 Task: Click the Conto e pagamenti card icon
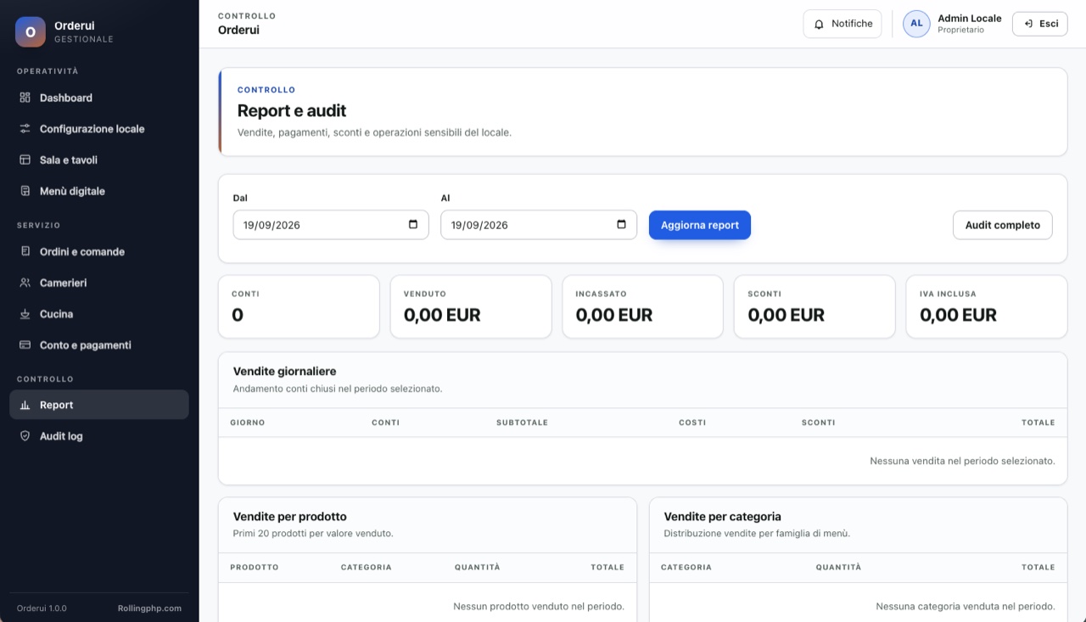(25, 345)
